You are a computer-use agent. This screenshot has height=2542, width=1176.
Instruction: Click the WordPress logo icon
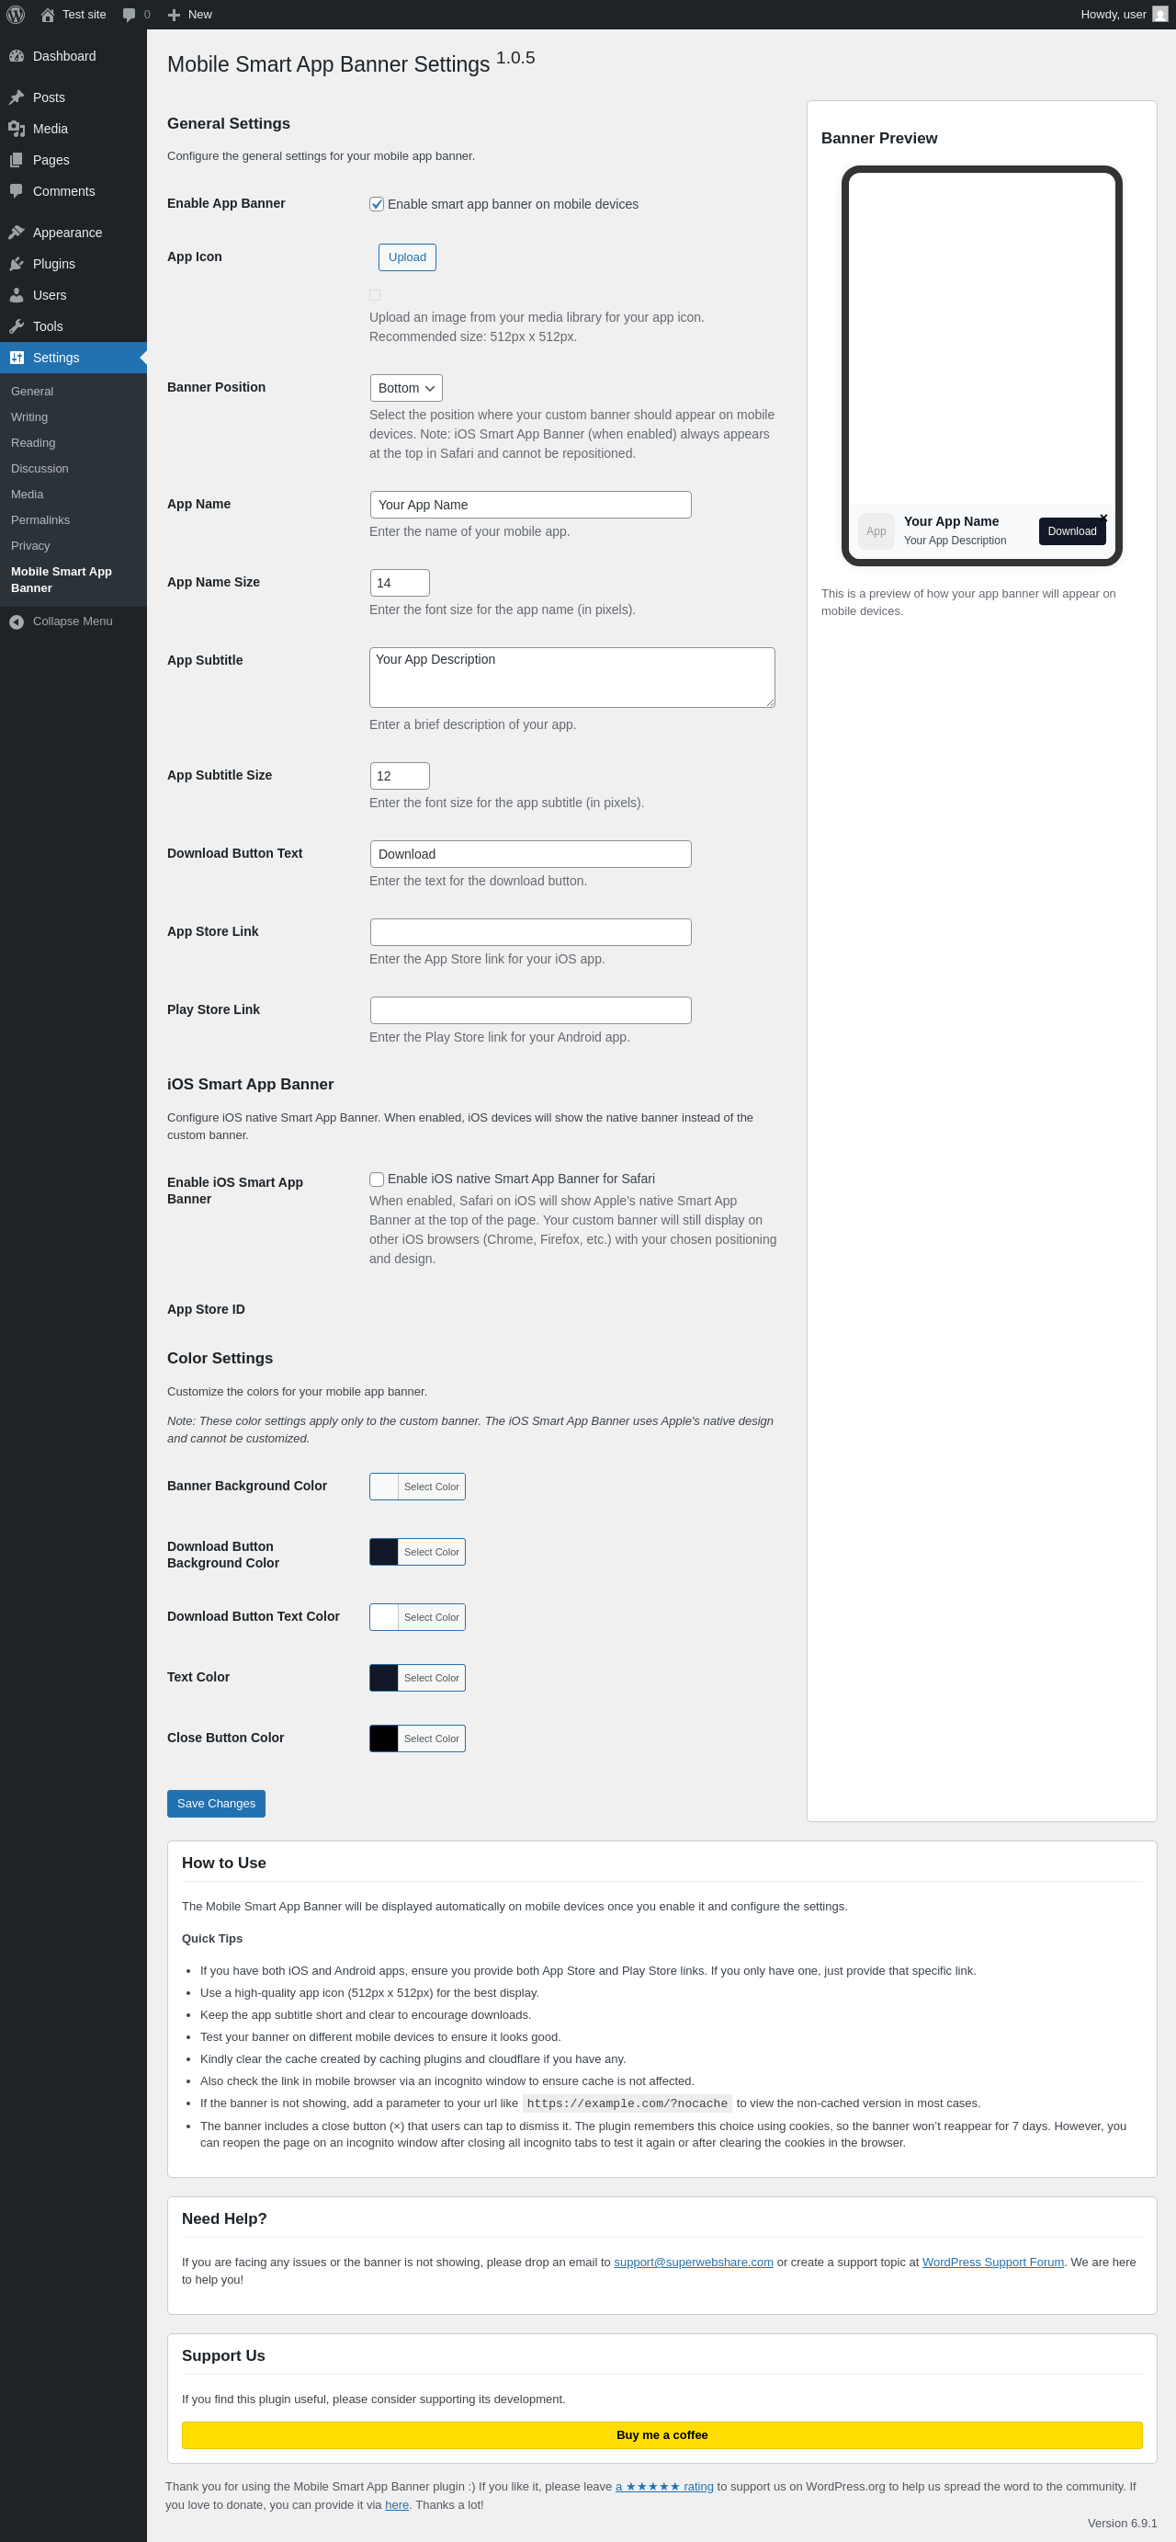pos(16,15)
